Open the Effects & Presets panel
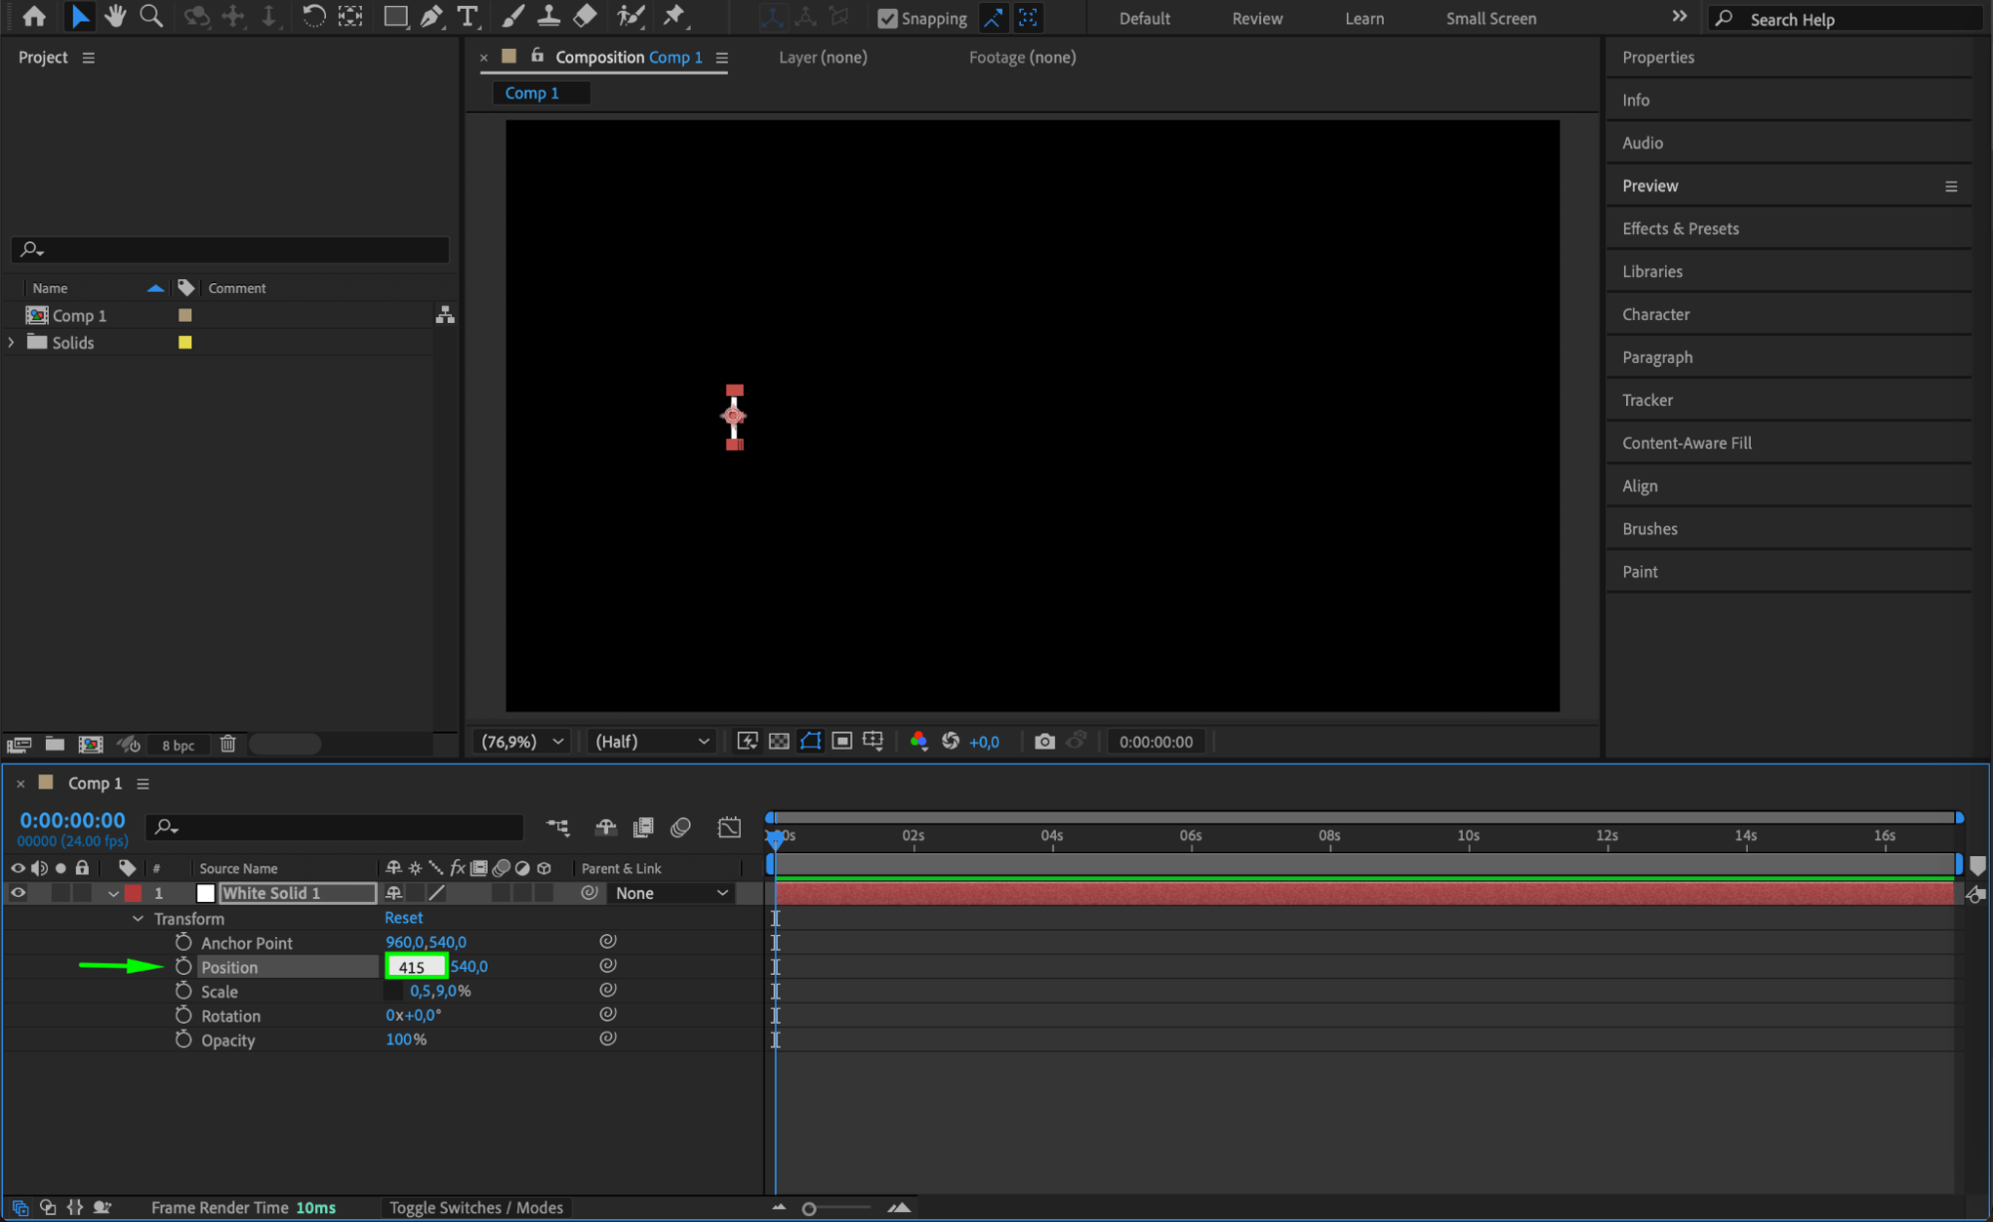 point(1680,228)
